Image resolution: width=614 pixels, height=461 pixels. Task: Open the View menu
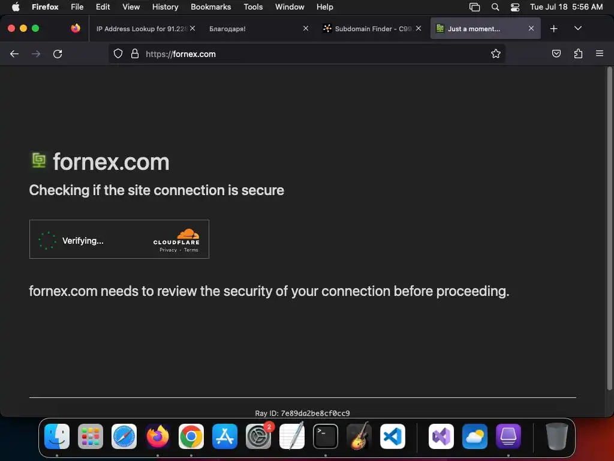(131, 7)
